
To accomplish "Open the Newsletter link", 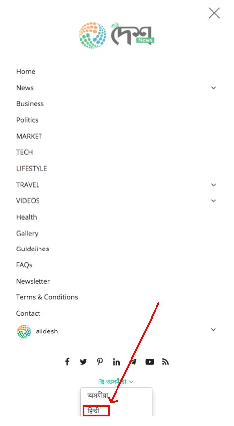I will (x=33, y=281).
